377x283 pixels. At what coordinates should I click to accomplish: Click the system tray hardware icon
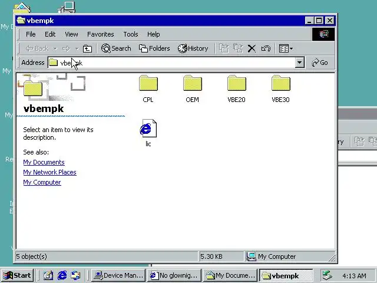click(328, 275)
